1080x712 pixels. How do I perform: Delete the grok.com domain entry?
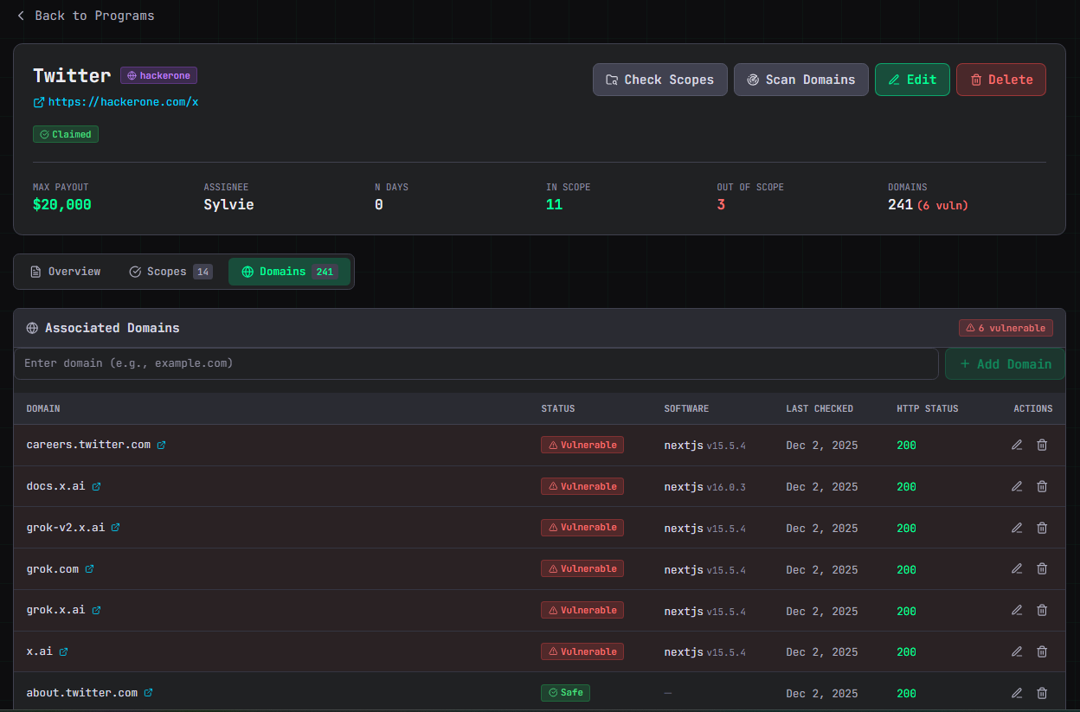click(1042, 568)
